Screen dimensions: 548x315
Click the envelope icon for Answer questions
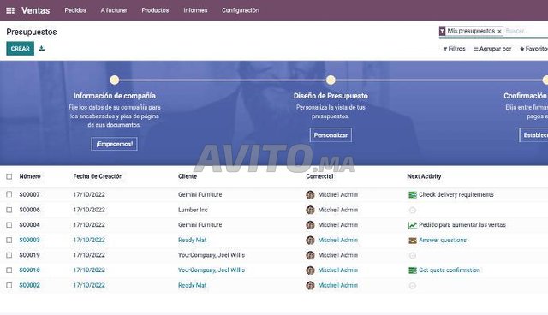pyautogui.click(x=413, y=241)
